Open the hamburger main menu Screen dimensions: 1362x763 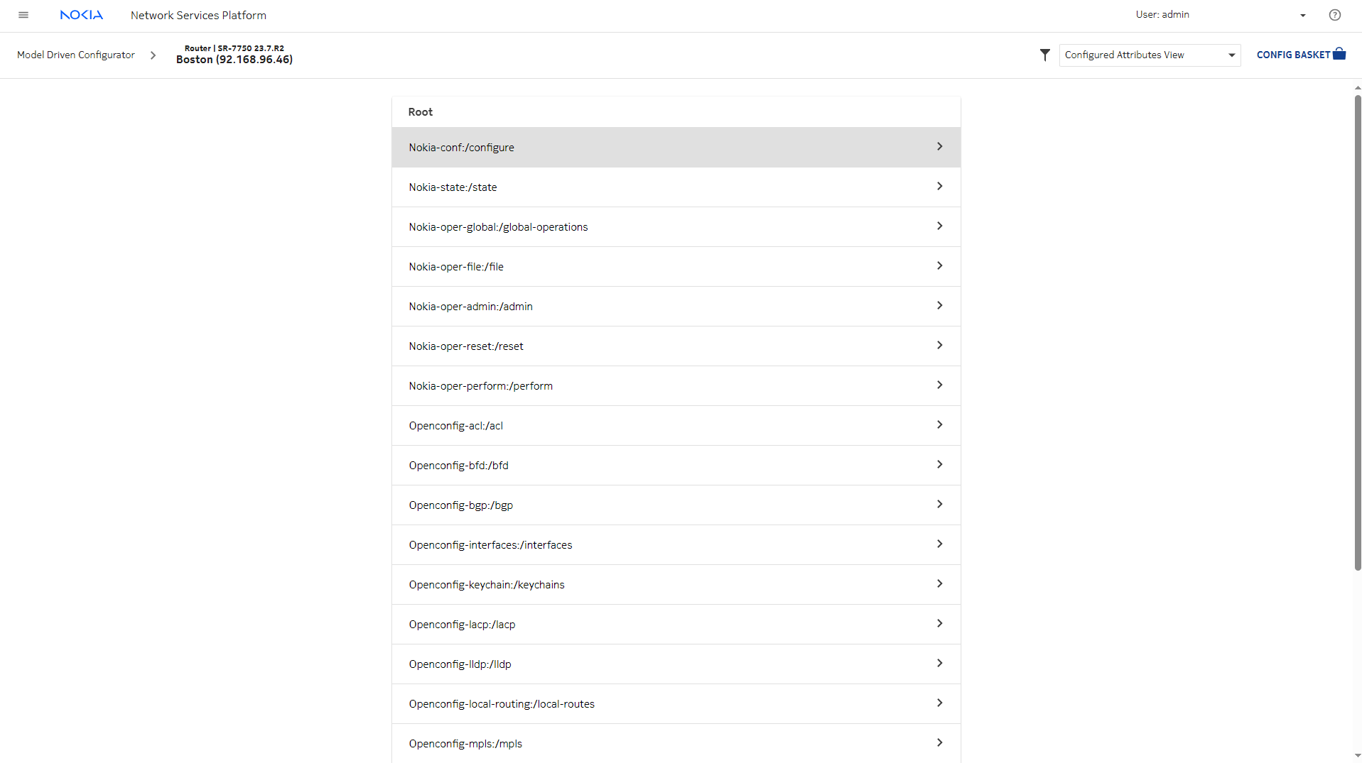point(23,15)
